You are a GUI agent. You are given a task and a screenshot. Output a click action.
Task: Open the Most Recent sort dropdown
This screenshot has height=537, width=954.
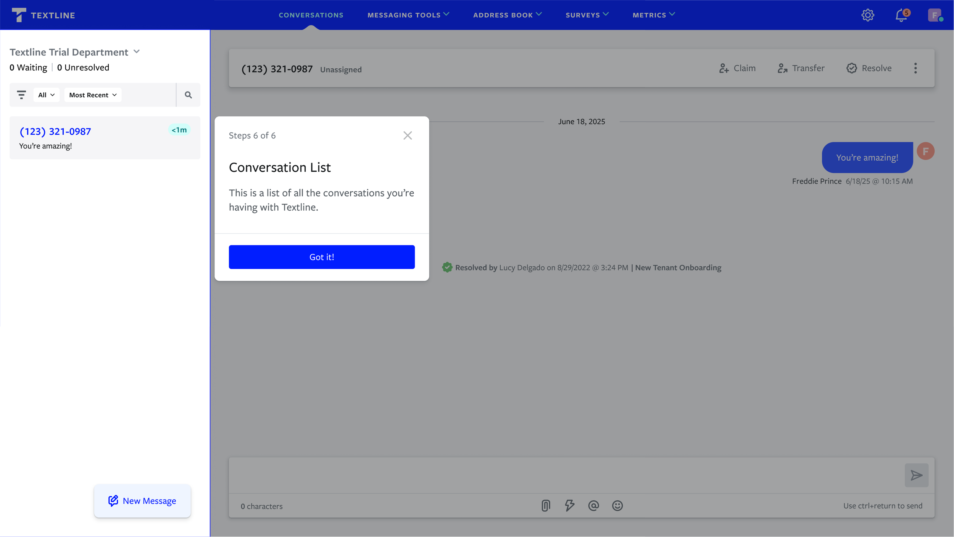(x=93, y=95)
